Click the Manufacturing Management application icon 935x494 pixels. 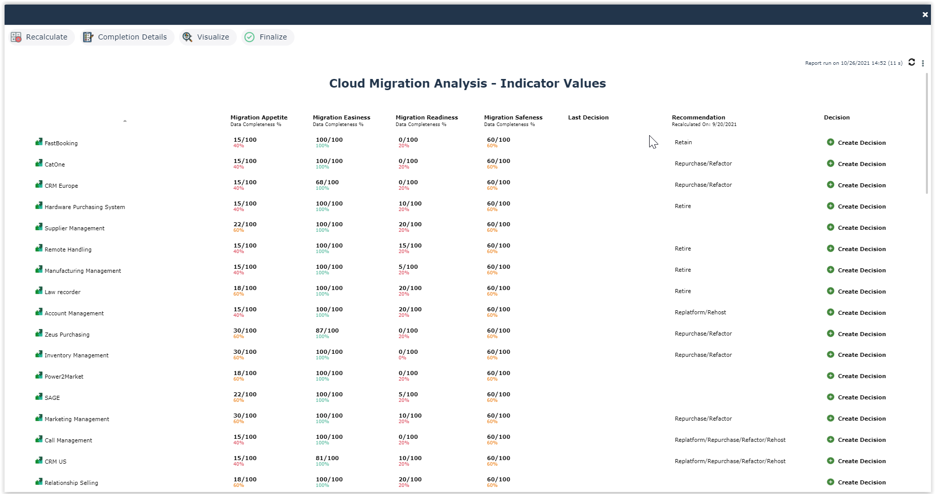tap(39, 270)
